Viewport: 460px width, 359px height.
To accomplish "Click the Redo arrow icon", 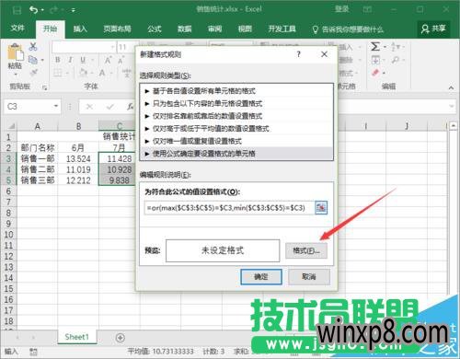I will [x=54, y=10].
